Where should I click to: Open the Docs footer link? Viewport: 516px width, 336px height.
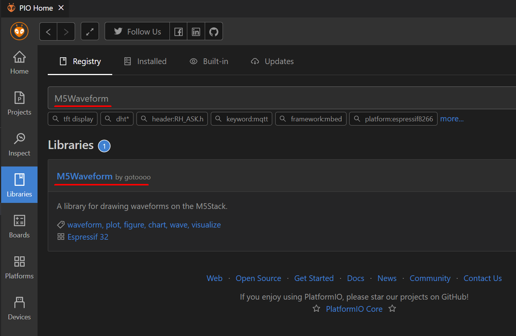(356, 278)
